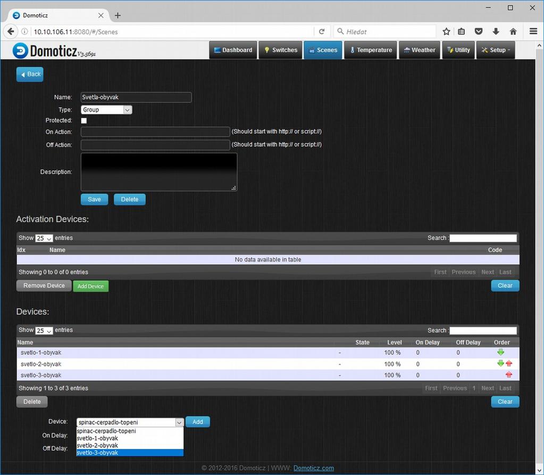544x475 pixels.
Task: Change Activation Devices entries-per-page dropdown
Action: (x=44, y=239)
